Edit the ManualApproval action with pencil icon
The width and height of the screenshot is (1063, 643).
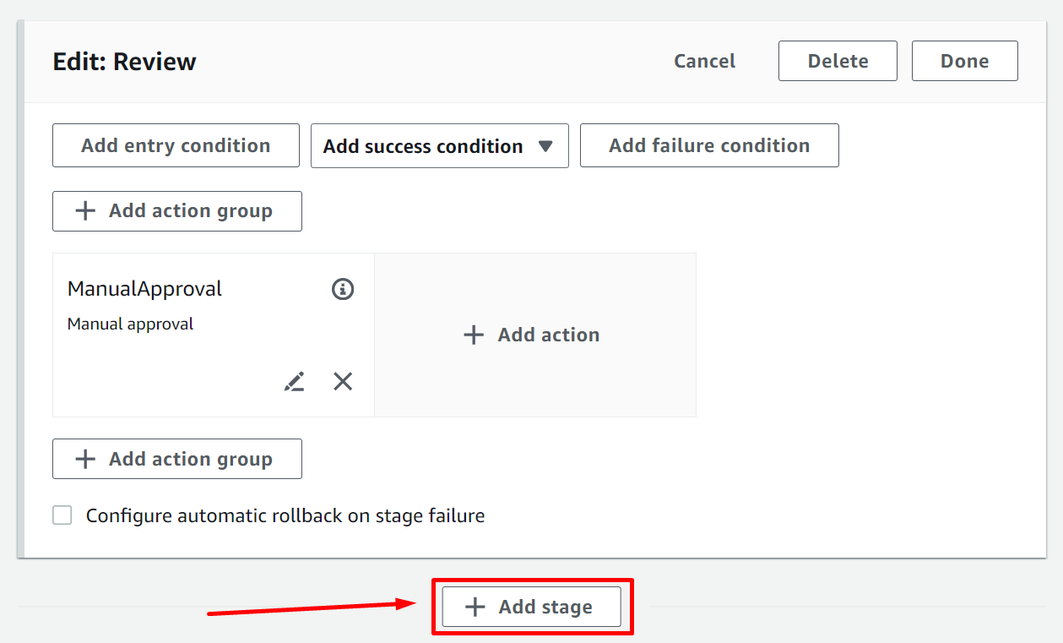click(x=294, y=382)
